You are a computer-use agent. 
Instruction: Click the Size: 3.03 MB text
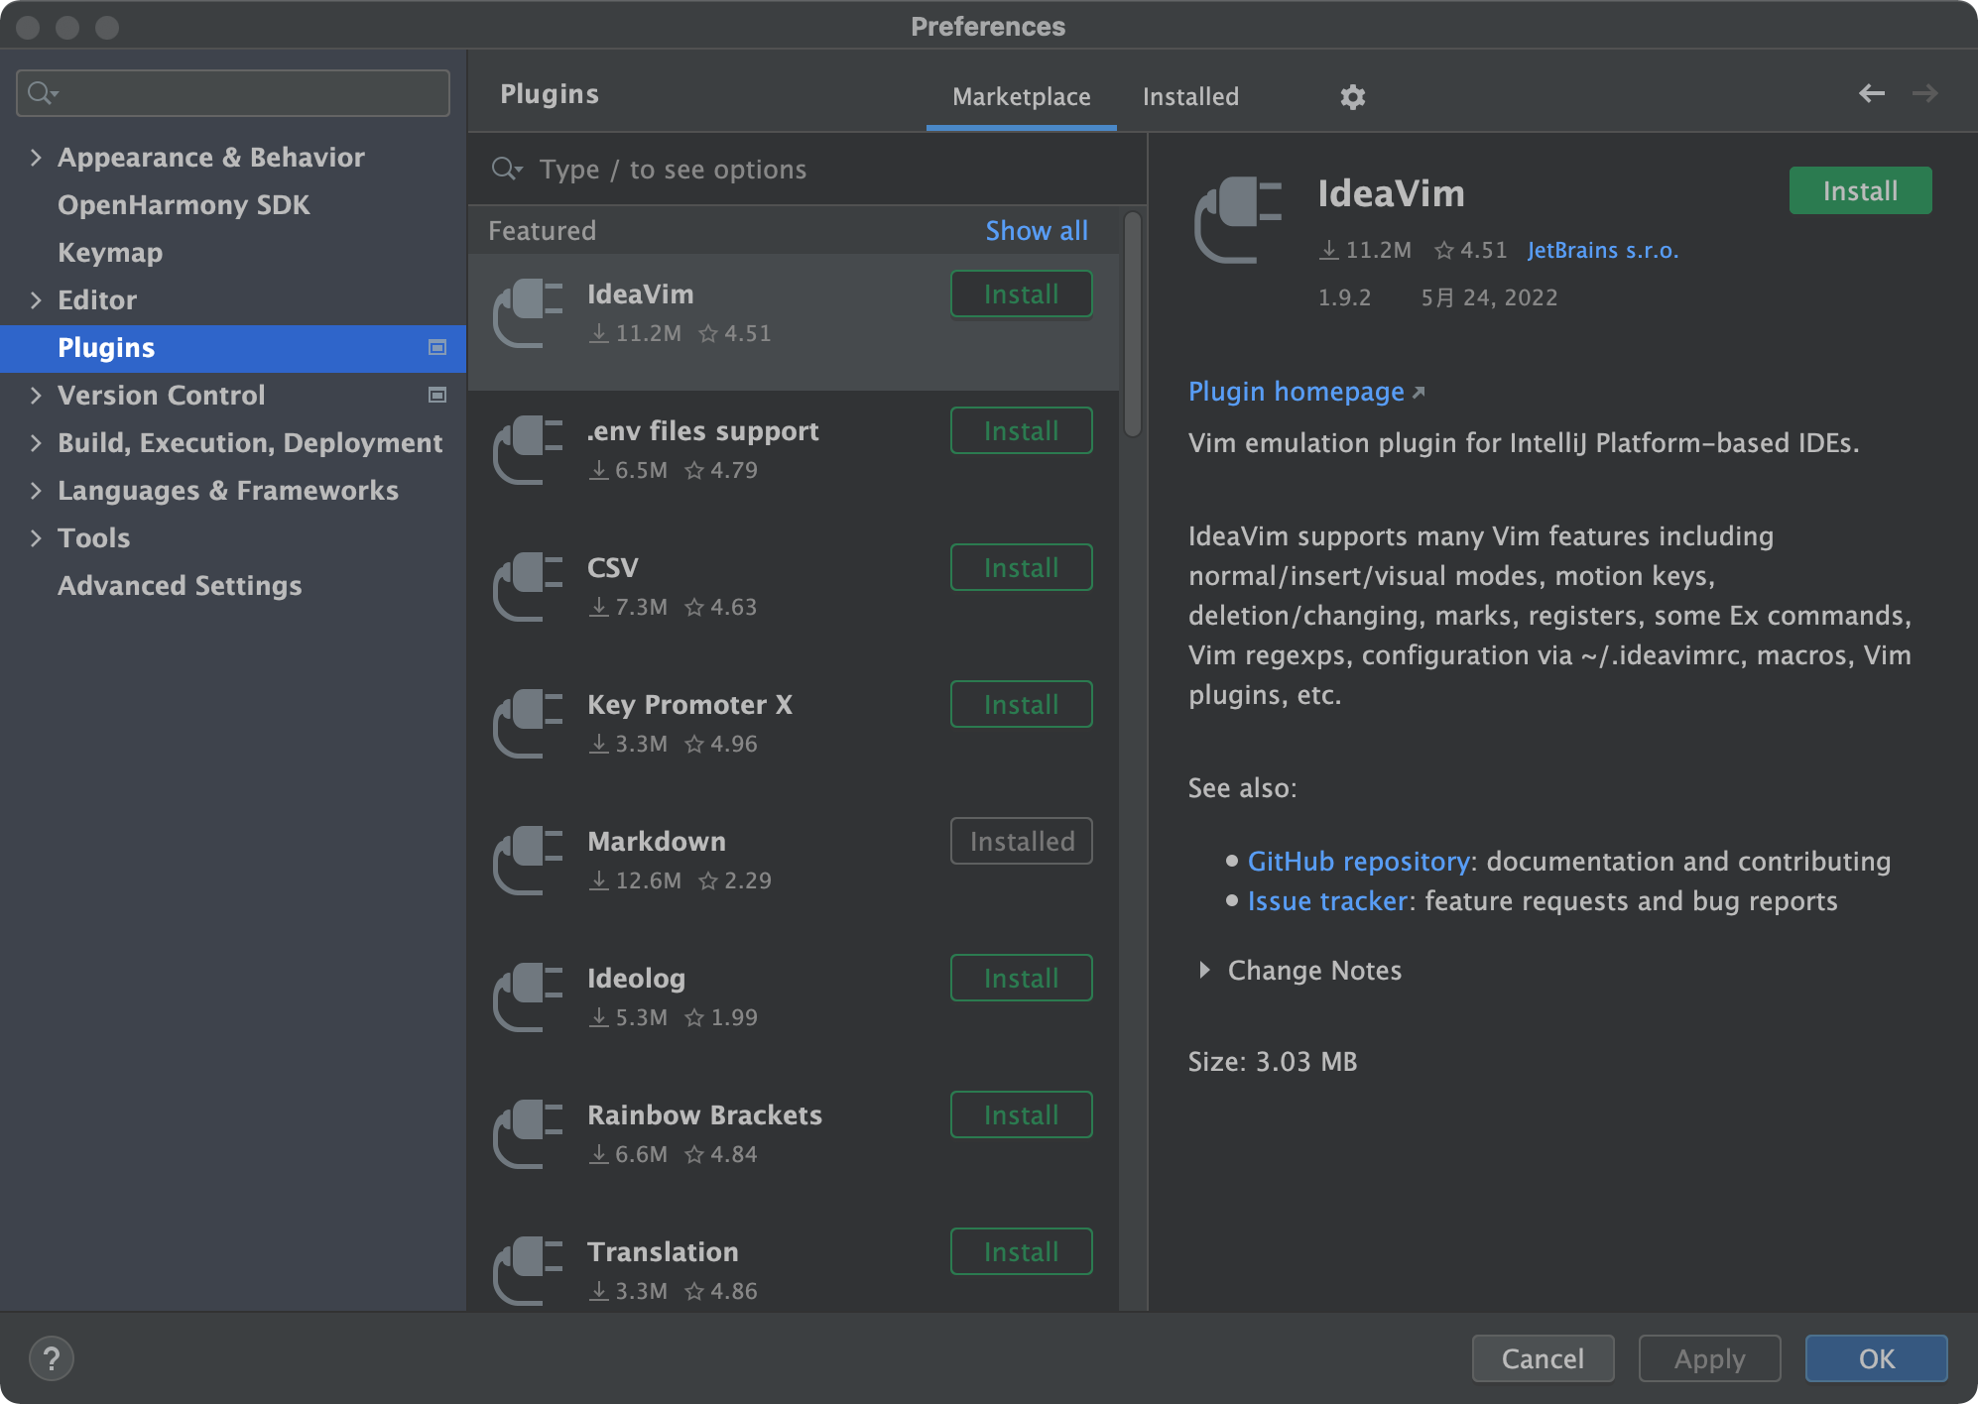(1273, 1061)
